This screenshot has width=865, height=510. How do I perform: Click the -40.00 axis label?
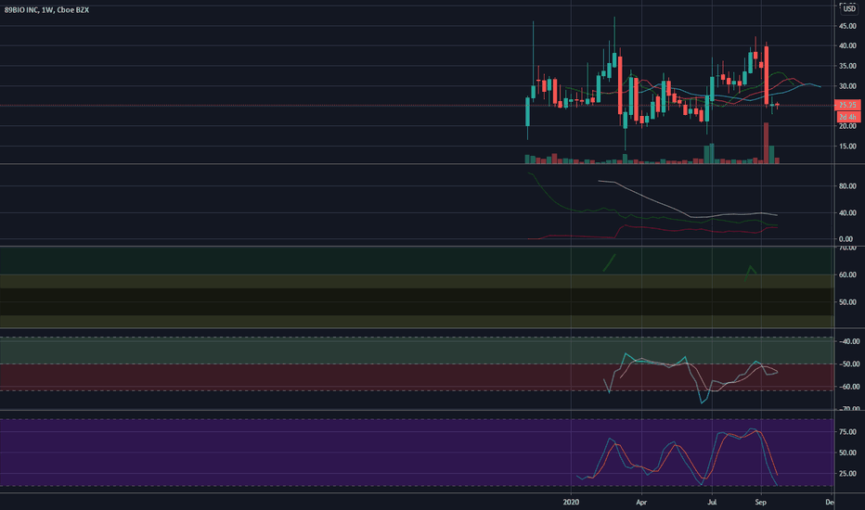(x=848, y=341)
